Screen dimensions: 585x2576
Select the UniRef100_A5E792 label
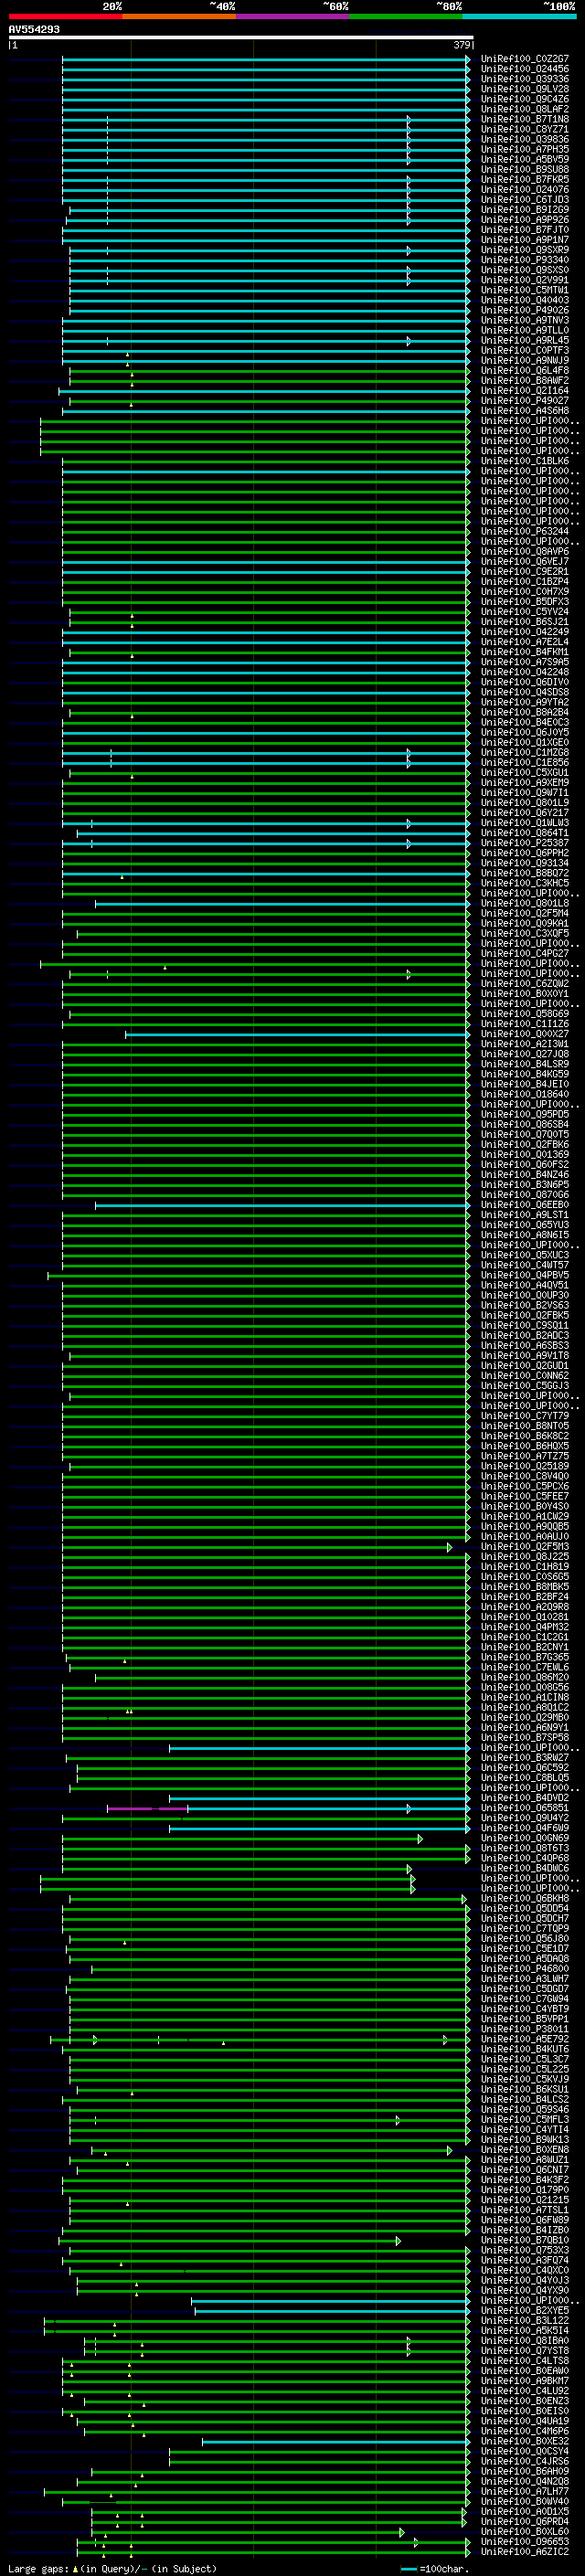[x=525, y=2039]
